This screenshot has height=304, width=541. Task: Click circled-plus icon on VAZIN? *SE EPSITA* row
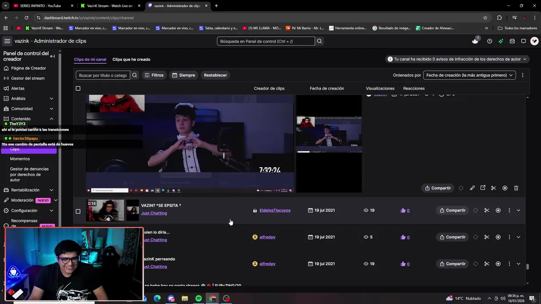coord(498,210)
